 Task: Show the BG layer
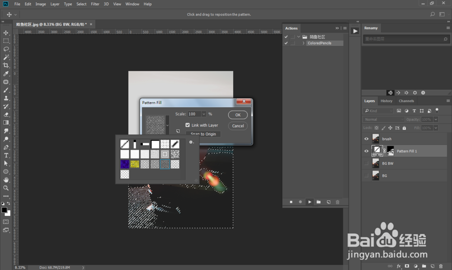367,175
